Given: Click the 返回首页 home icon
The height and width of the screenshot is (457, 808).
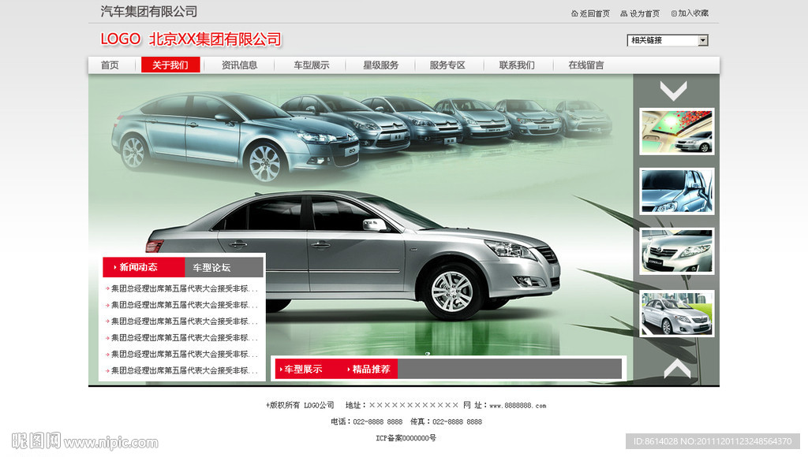Looking at the screenshot, I should [574, 13].
